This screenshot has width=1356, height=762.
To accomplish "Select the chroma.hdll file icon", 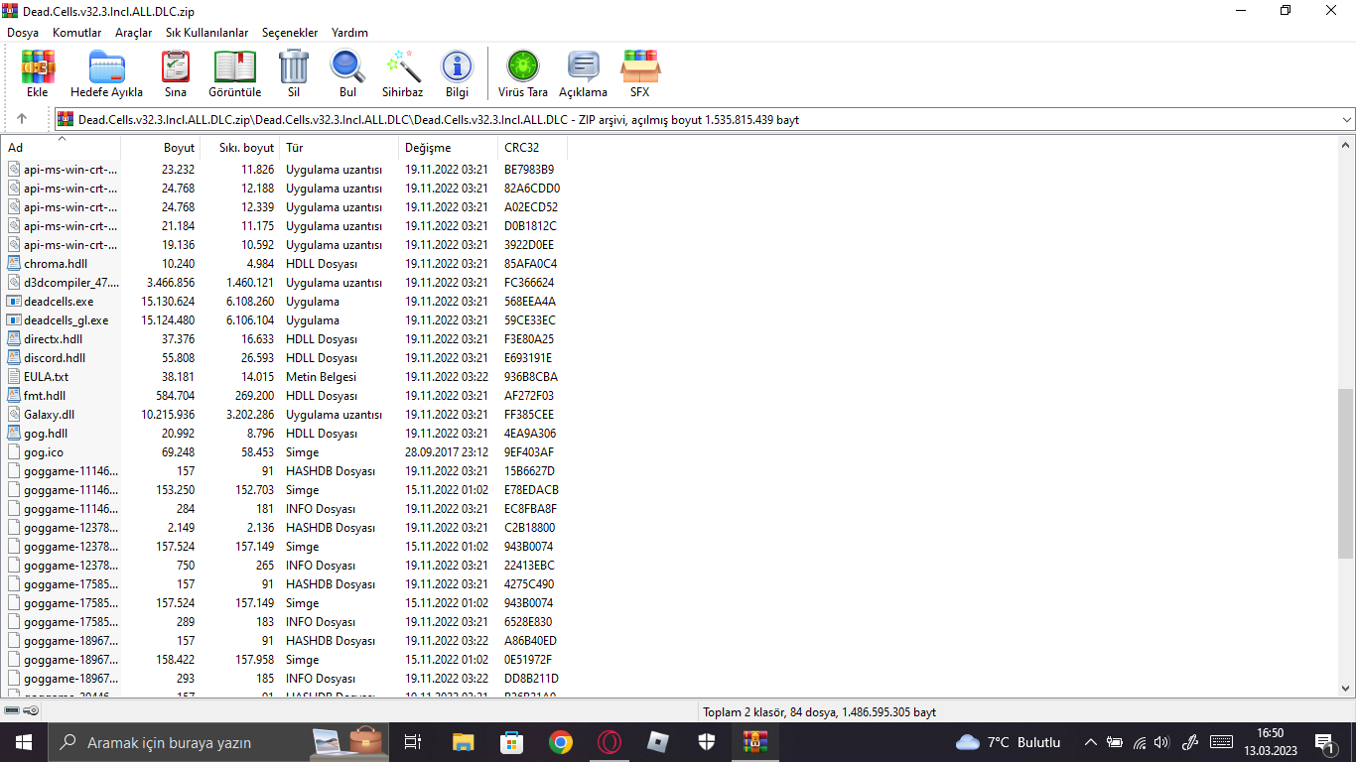I will point(14,264).
